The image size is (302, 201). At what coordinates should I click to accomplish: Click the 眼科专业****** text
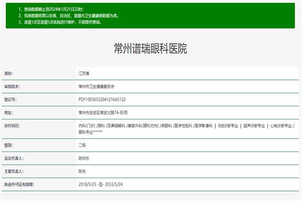pos(91,132)
